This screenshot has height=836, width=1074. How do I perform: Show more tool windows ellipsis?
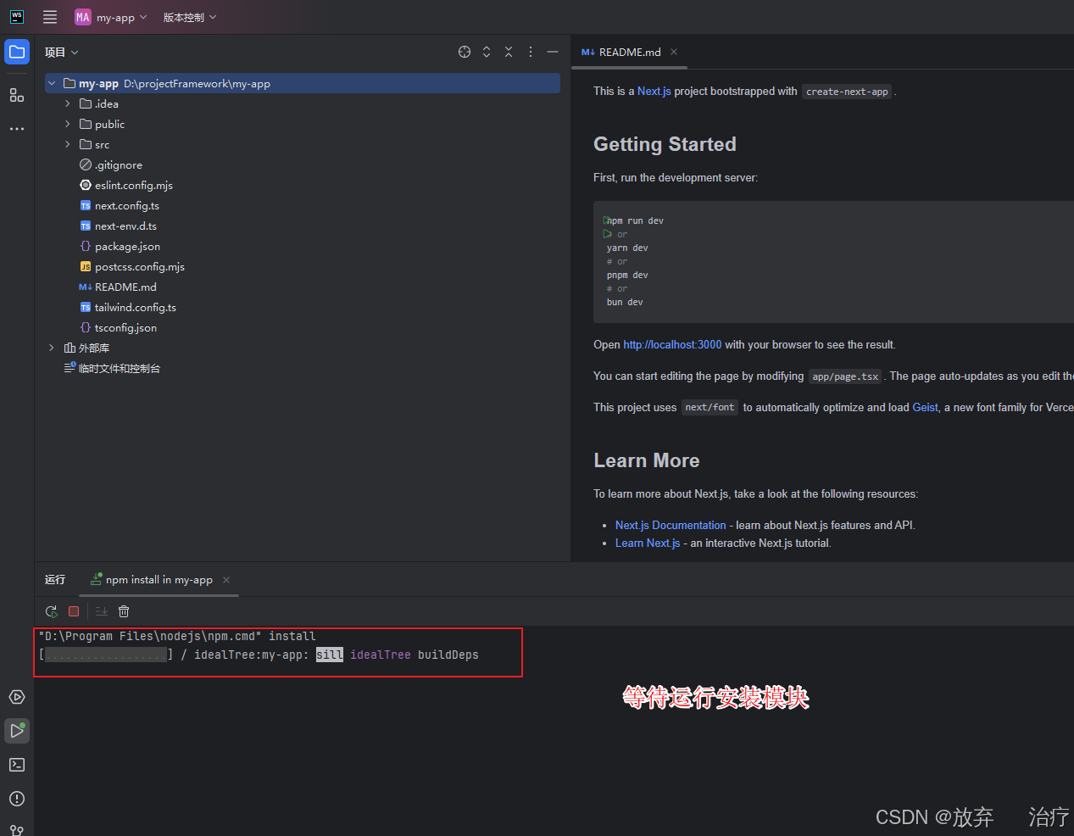click(17, 129)
